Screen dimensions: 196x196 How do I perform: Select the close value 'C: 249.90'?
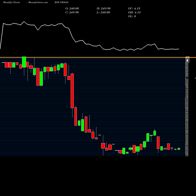click(72, 13)
